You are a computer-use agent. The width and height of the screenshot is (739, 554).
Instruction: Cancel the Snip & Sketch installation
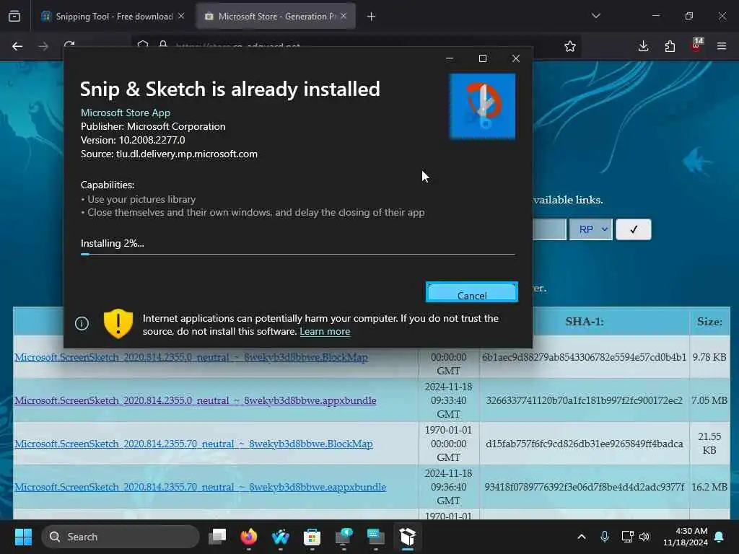pyautogui.click(x=472, y=292)
